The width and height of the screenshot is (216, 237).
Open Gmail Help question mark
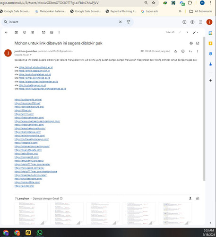(x=184, y=22)
